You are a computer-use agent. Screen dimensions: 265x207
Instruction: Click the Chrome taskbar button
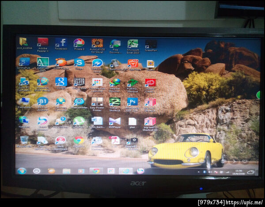tap(96, 171)
